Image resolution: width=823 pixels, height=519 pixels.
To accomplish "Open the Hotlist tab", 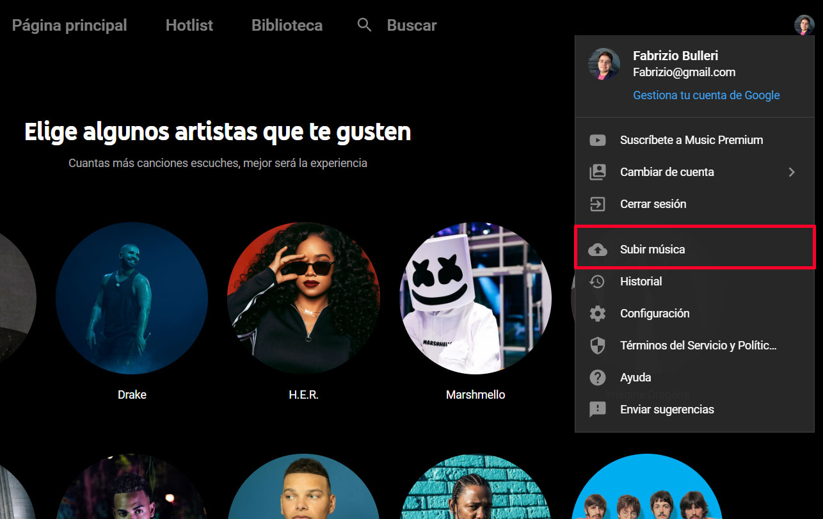I will tap(189, 26).
